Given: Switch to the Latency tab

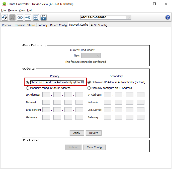Looking at the screenshot, I should pos(43,25).
